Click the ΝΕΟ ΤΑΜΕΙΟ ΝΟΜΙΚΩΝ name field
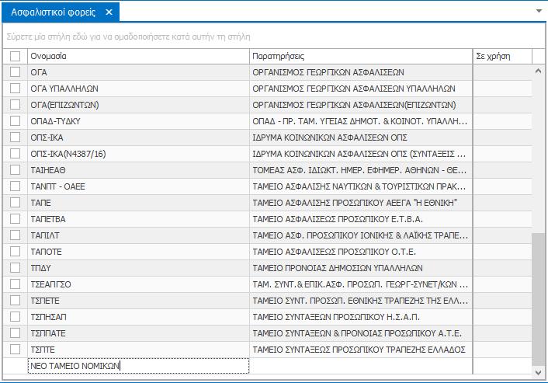Image resolution: width=548 pixels, height=383 pixels. [x=138, y=366]
